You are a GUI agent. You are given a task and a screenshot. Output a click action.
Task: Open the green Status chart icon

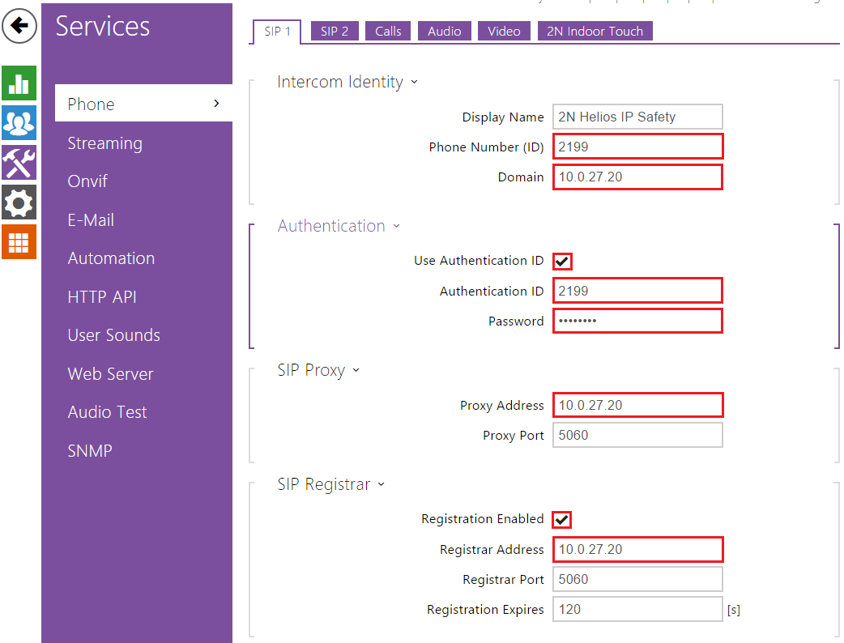pyautogui.click(x=19, y=83)
